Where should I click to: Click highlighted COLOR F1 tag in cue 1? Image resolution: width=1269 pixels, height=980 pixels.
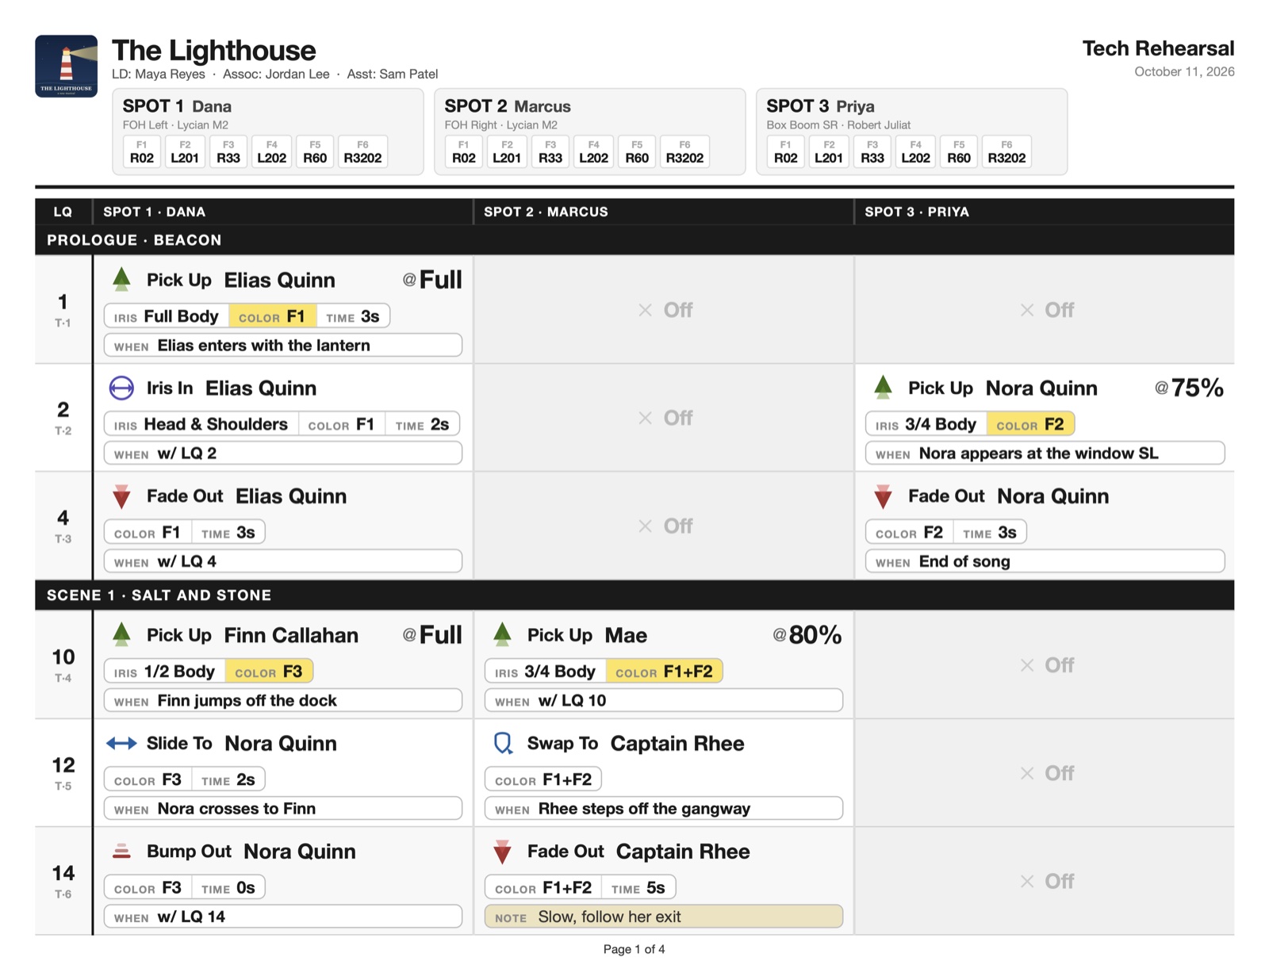click(272, 316)
